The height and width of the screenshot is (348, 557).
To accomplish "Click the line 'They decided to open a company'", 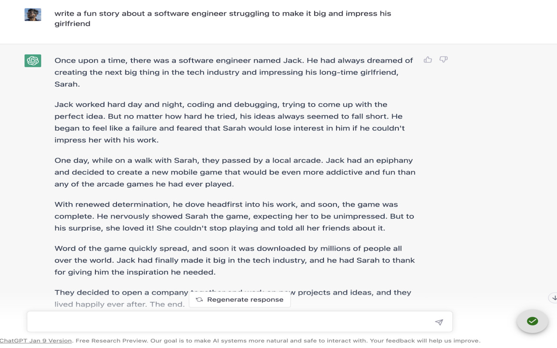I will click(122, 292).
